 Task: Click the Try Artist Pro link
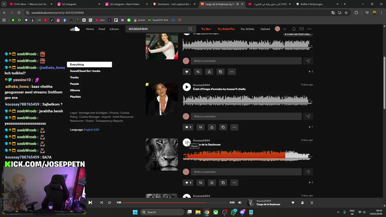(226, 29)
